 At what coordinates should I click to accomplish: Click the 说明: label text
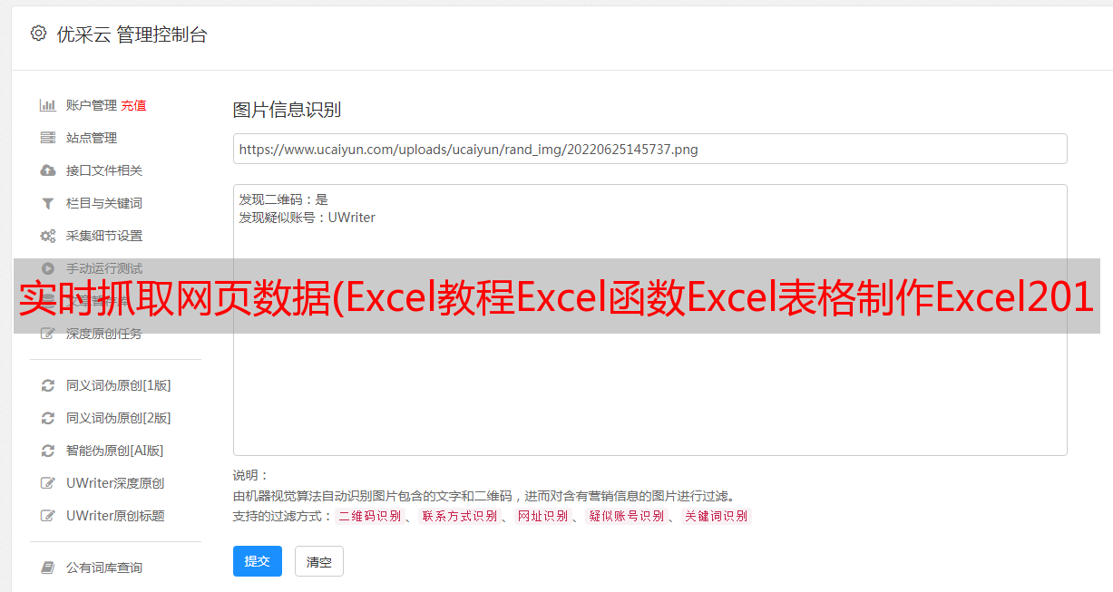251,475
